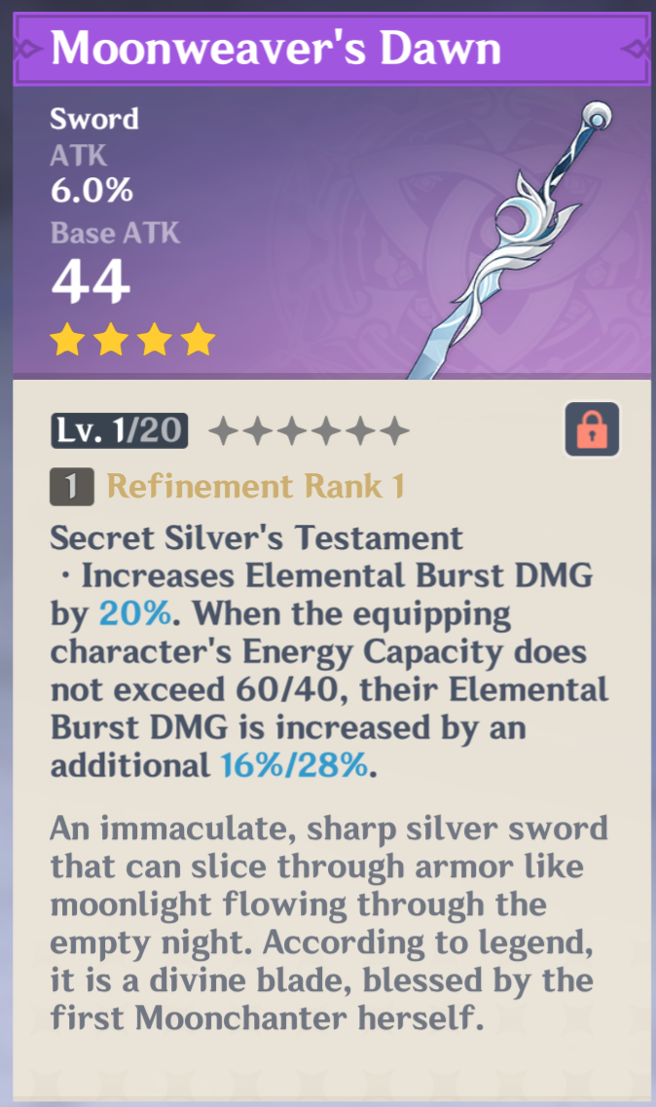Image resolution: width=656 pixels, height=1107 pixels.
Task: Click the third gray ascension star
Action: click(x=292, y=430)
